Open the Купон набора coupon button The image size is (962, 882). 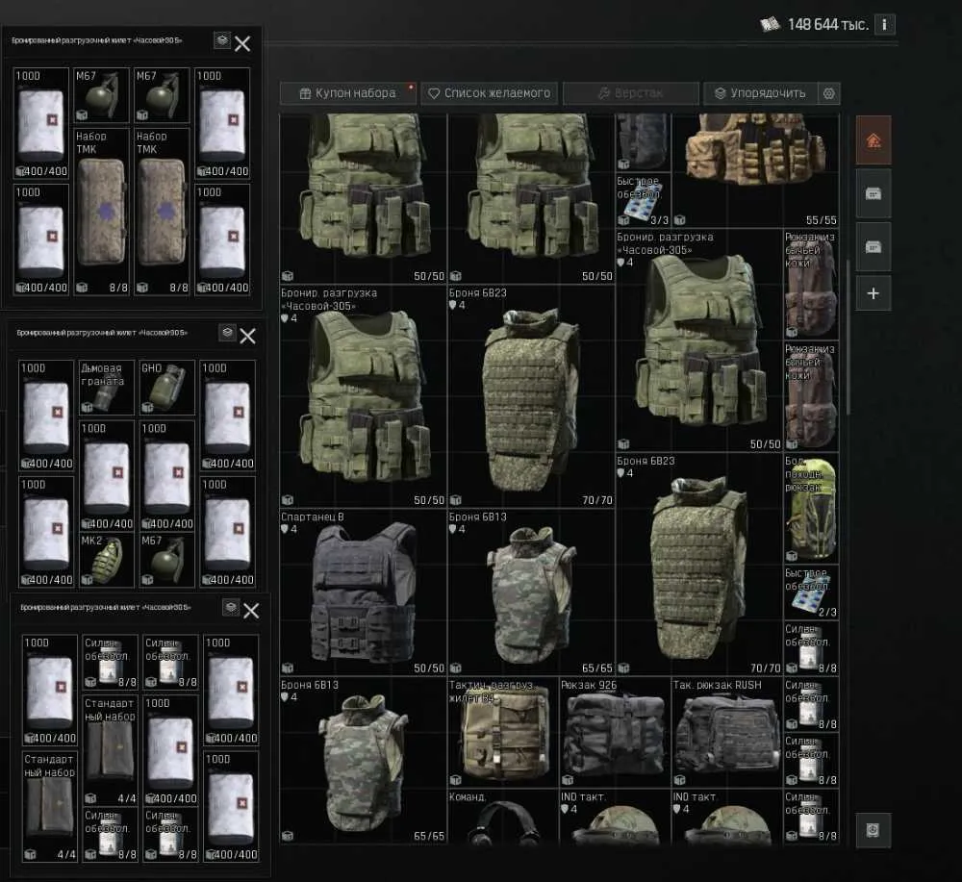point(348,93)
